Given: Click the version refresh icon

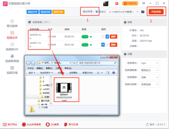Looking at the screenshot, I should pyautogui.click(x=147, y=125).
